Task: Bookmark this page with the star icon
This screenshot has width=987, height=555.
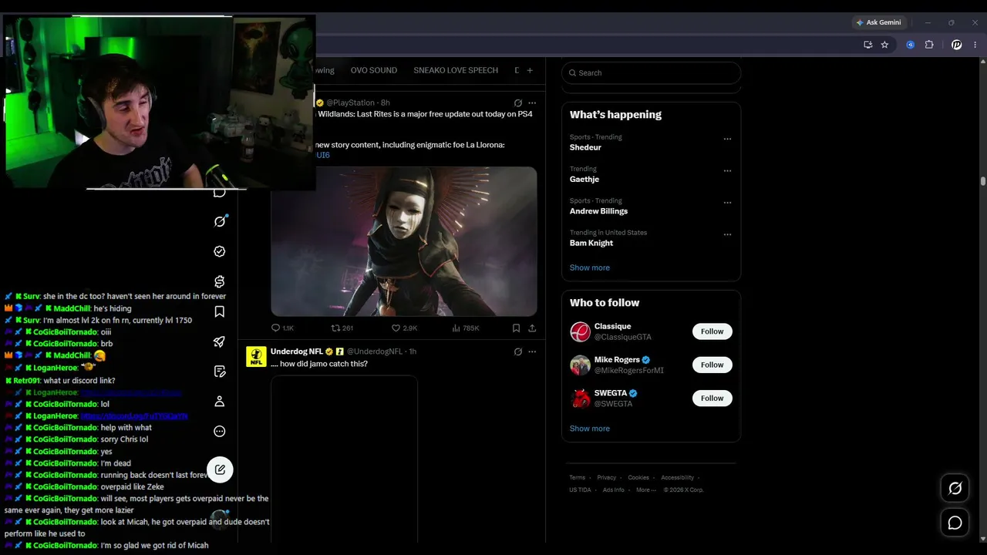Action: point(884,45)
